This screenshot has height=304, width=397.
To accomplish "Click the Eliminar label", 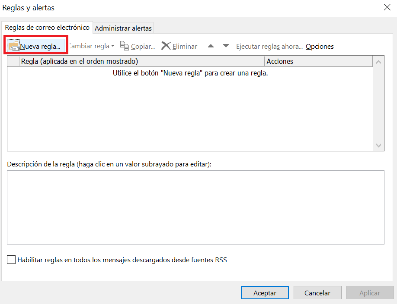I will click(x=185, y=47).
